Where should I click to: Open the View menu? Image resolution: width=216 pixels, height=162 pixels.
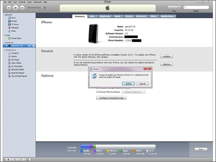tap(15, 2)
